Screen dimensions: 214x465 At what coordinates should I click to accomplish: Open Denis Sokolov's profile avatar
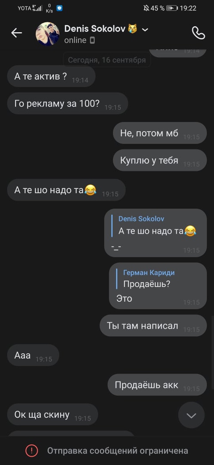tap(47, 34)
